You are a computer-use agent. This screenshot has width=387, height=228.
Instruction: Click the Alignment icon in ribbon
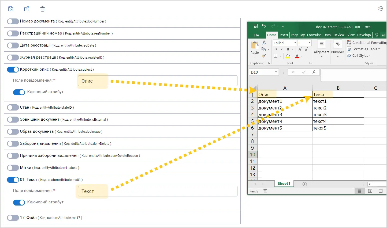(x=322, y=44)
